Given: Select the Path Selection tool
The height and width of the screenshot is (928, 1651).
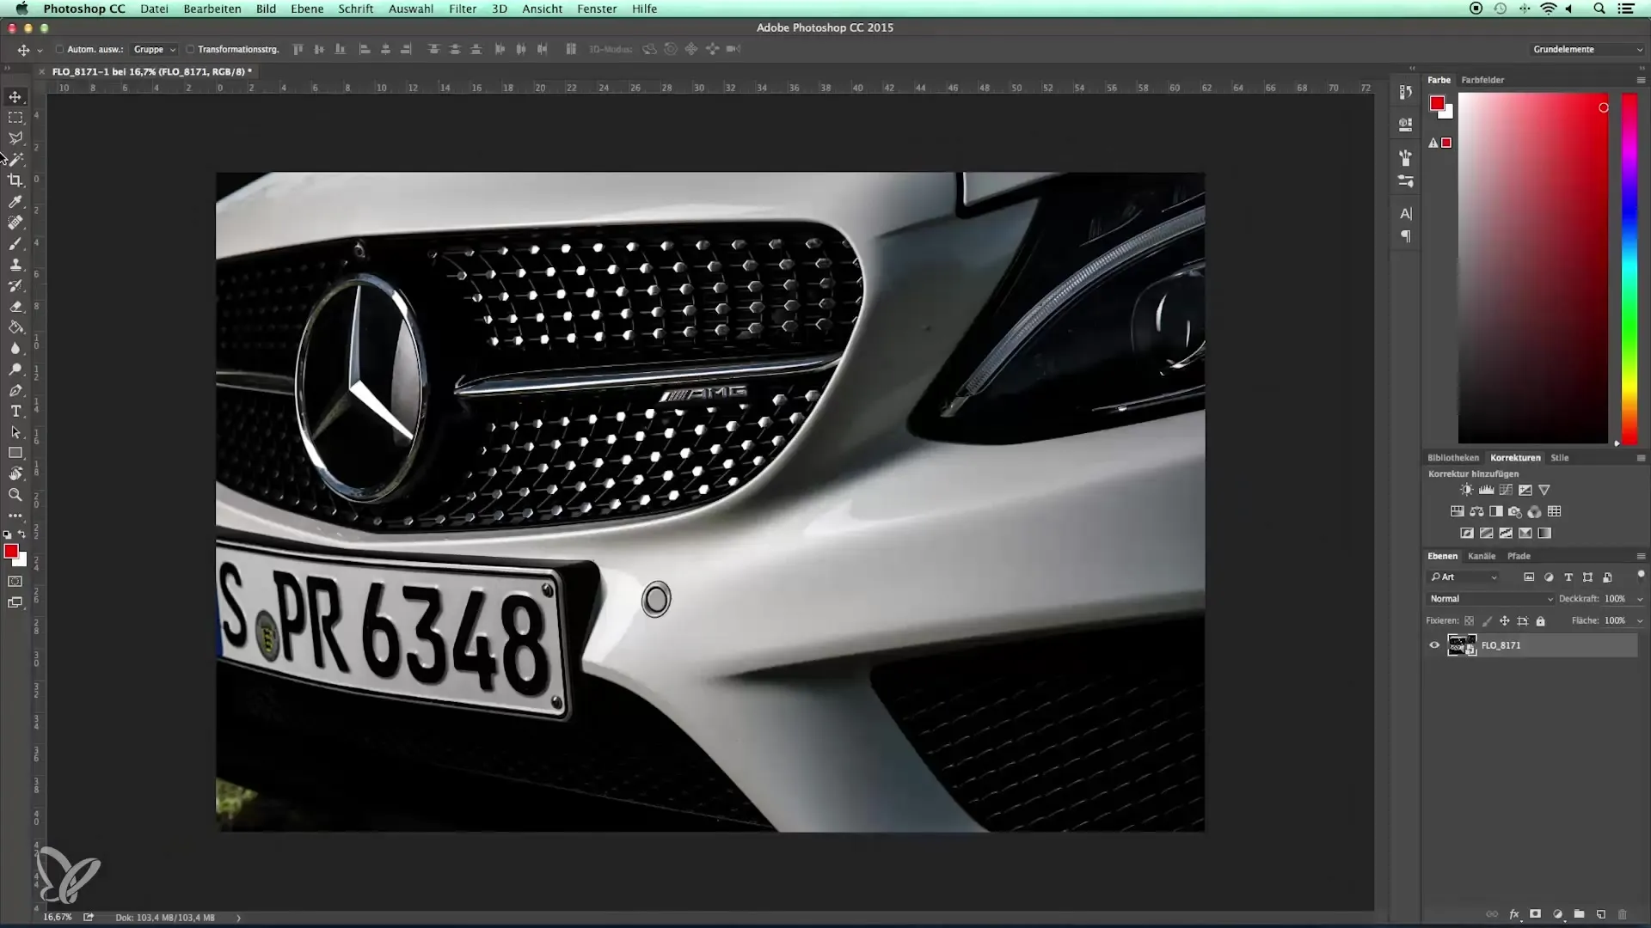Looking at the screenshot, I should point(15,432).
